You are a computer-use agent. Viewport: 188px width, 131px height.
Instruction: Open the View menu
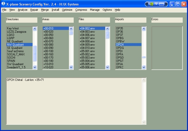click(12, 10)
